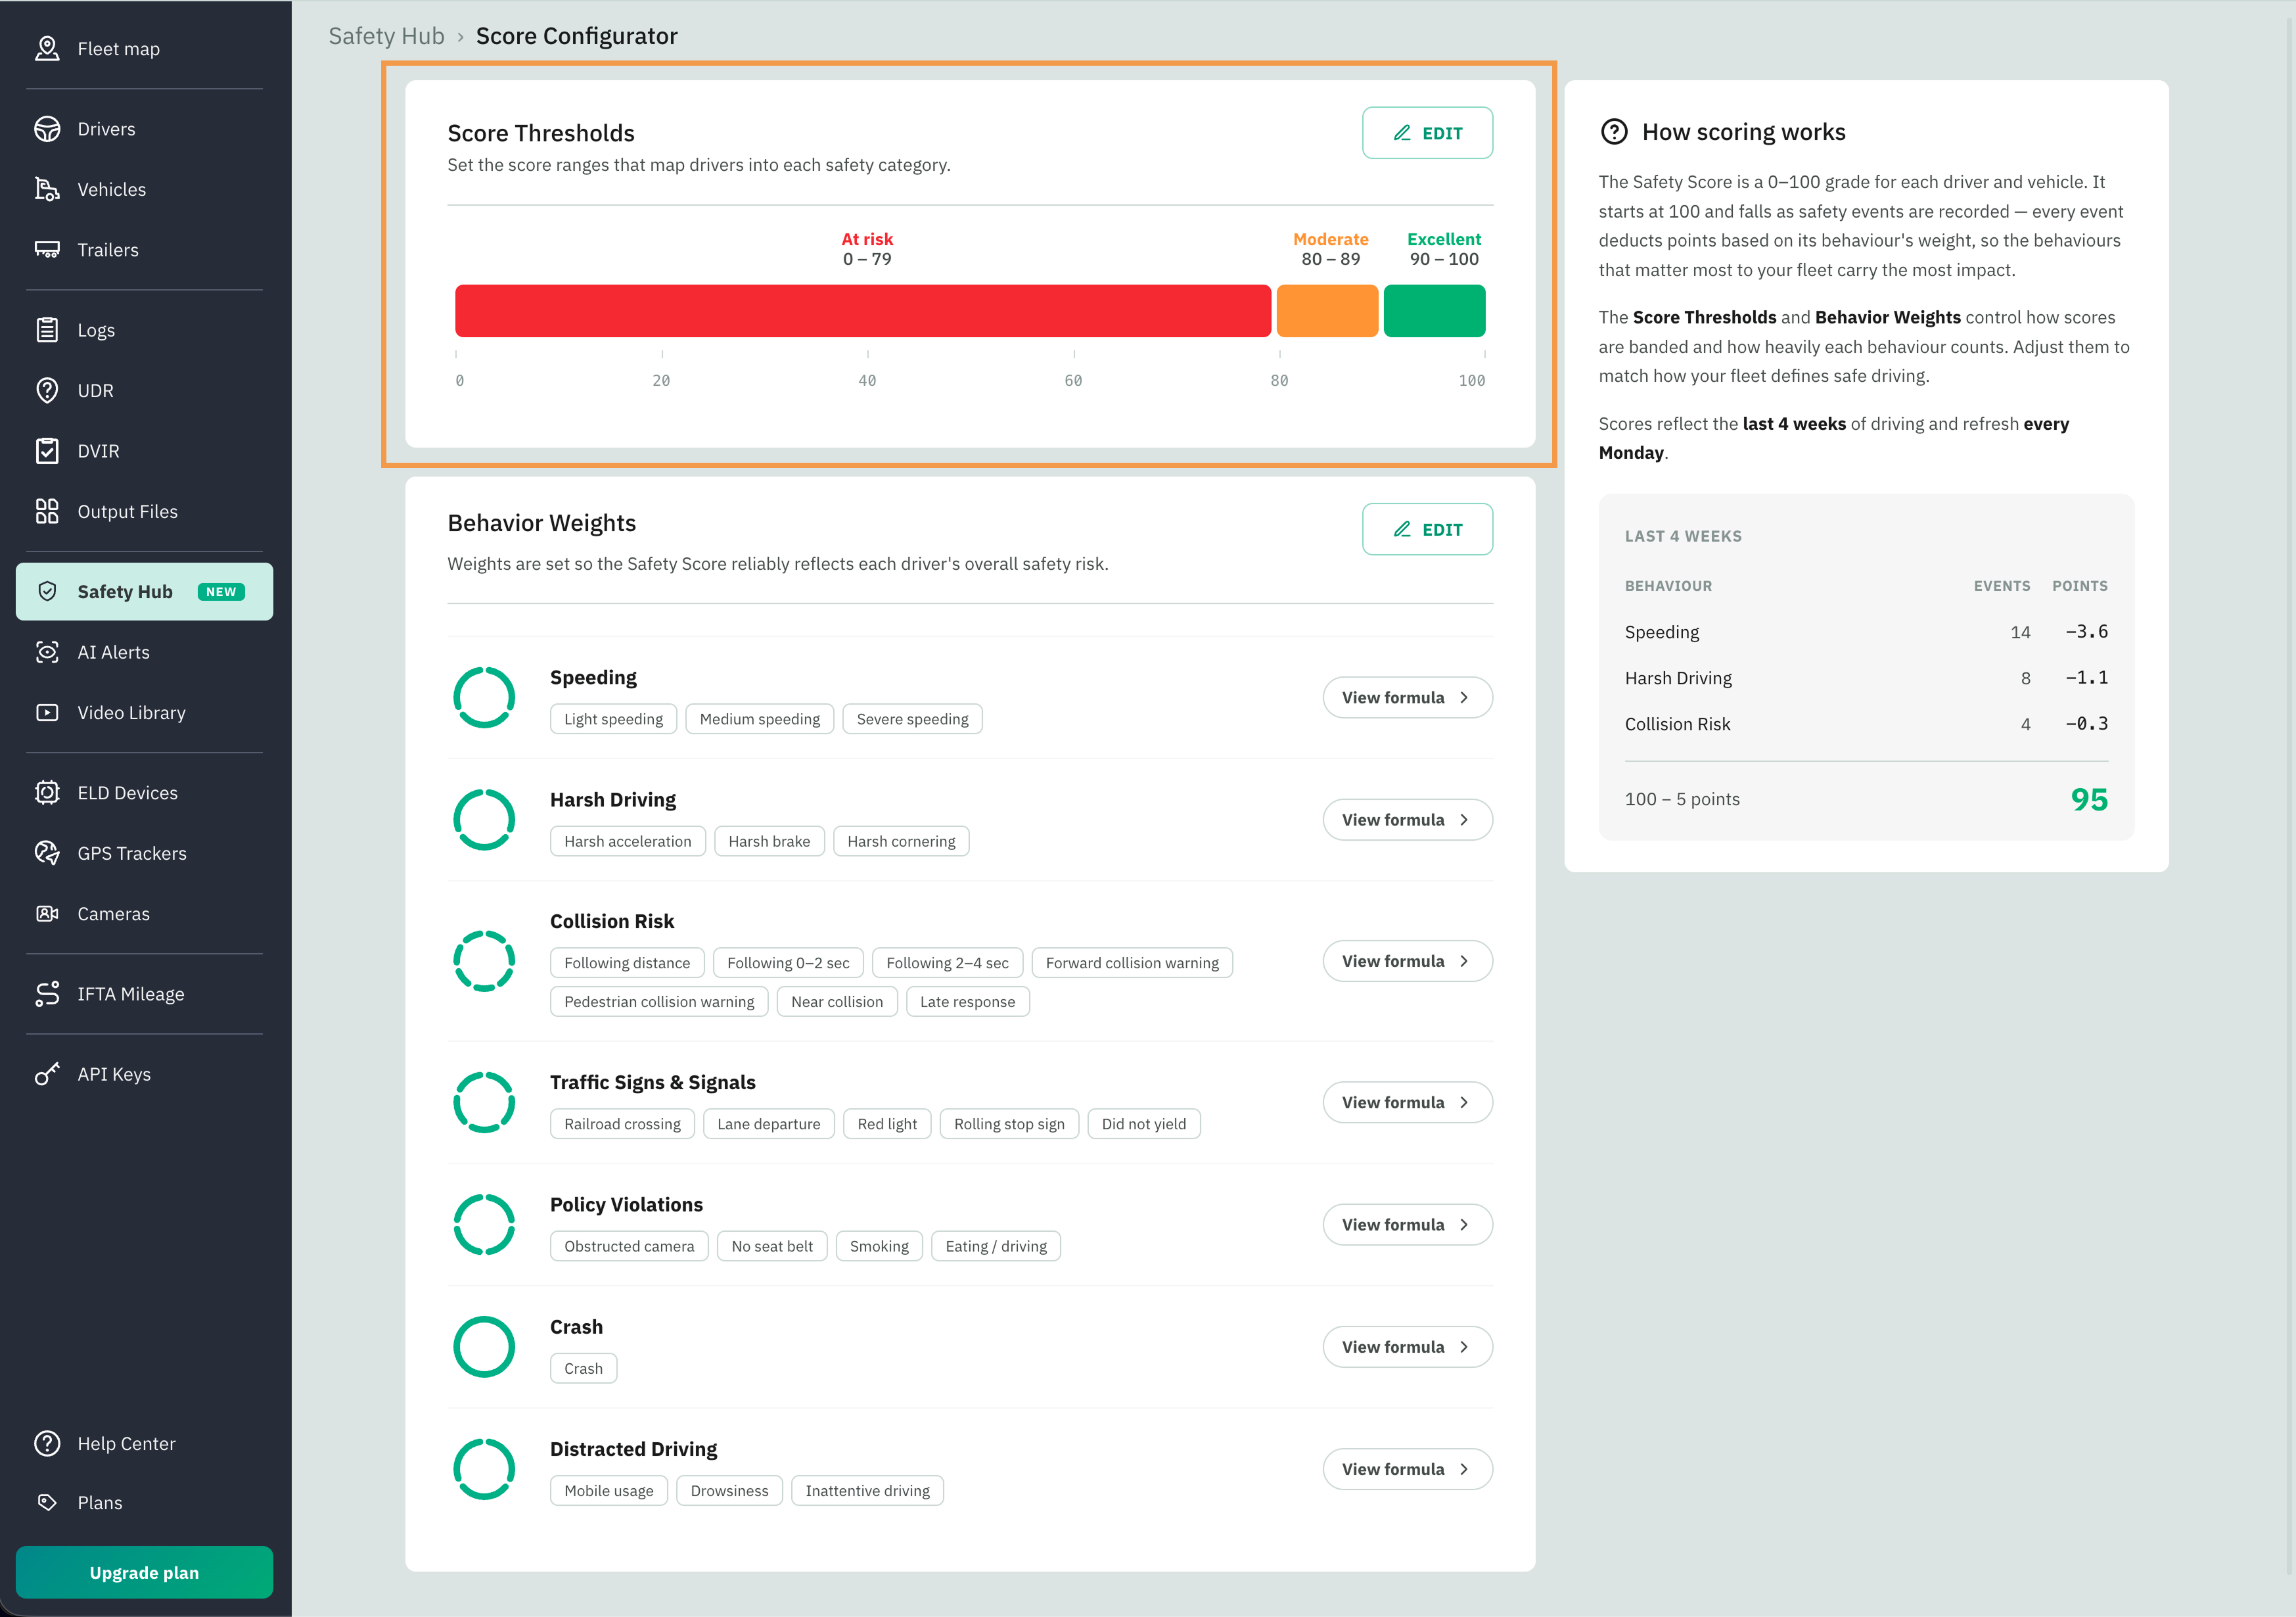The height and width of the screenshot is (1617, 2296).
Task: Click the orange Moderate threshold bar
Action: [1327, 311]
